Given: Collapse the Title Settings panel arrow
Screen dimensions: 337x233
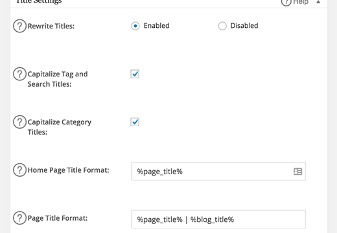Looking at the screenshot, I should (x=318, y=2).
